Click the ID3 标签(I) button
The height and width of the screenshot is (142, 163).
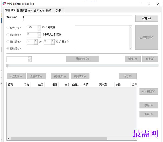coord(149,91)
